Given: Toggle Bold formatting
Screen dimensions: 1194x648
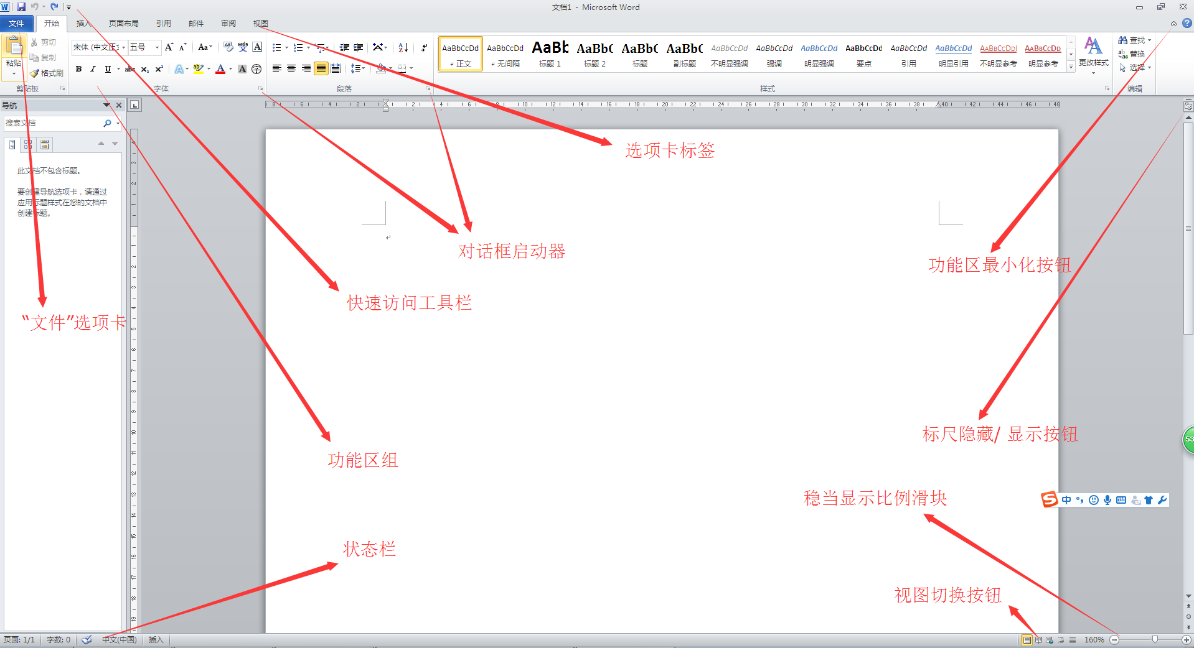Looking at the screenshot, I should point(78,69).
